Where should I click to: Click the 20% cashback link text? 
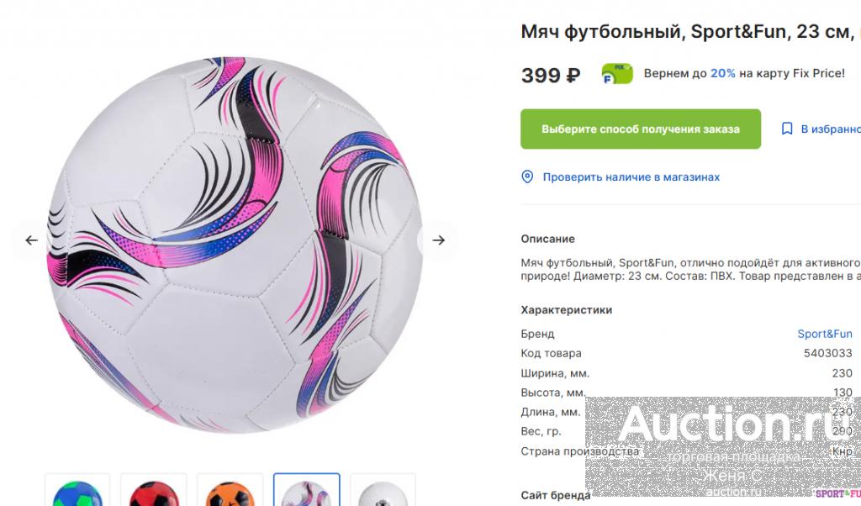pos(722,73)
